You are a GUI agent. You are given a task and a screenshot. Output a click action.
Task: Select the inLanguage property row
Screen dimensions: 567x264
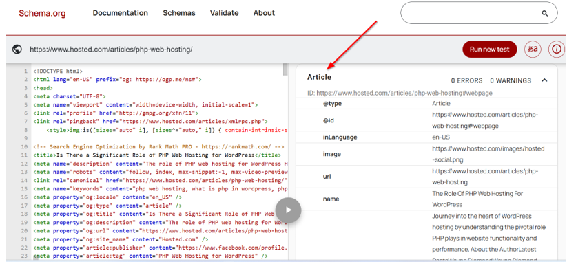427,137
